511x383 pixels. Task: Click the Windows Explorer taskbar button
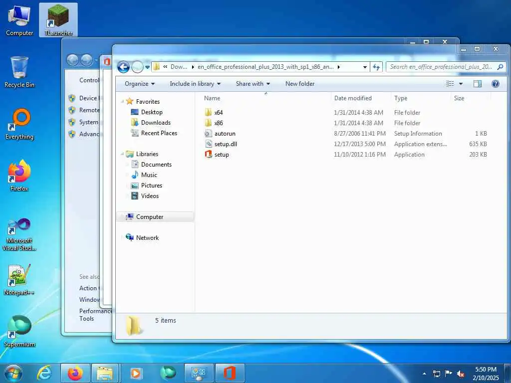105,373
